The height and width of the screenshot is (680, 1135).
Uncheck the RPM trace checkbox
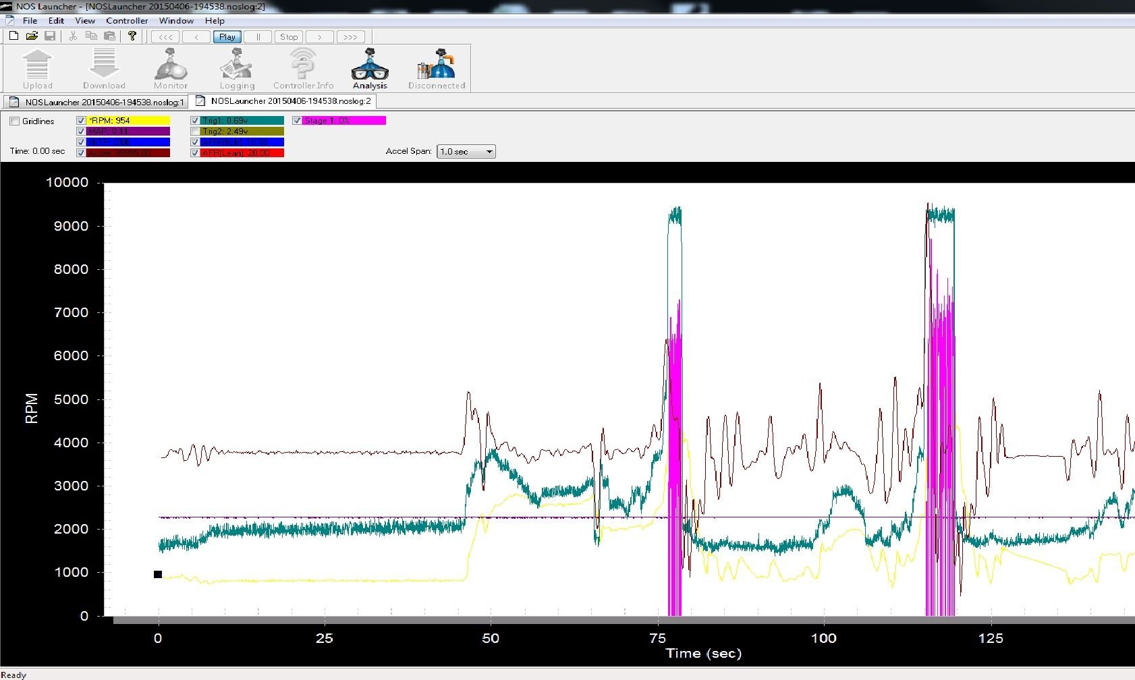[x=81, y=121]
